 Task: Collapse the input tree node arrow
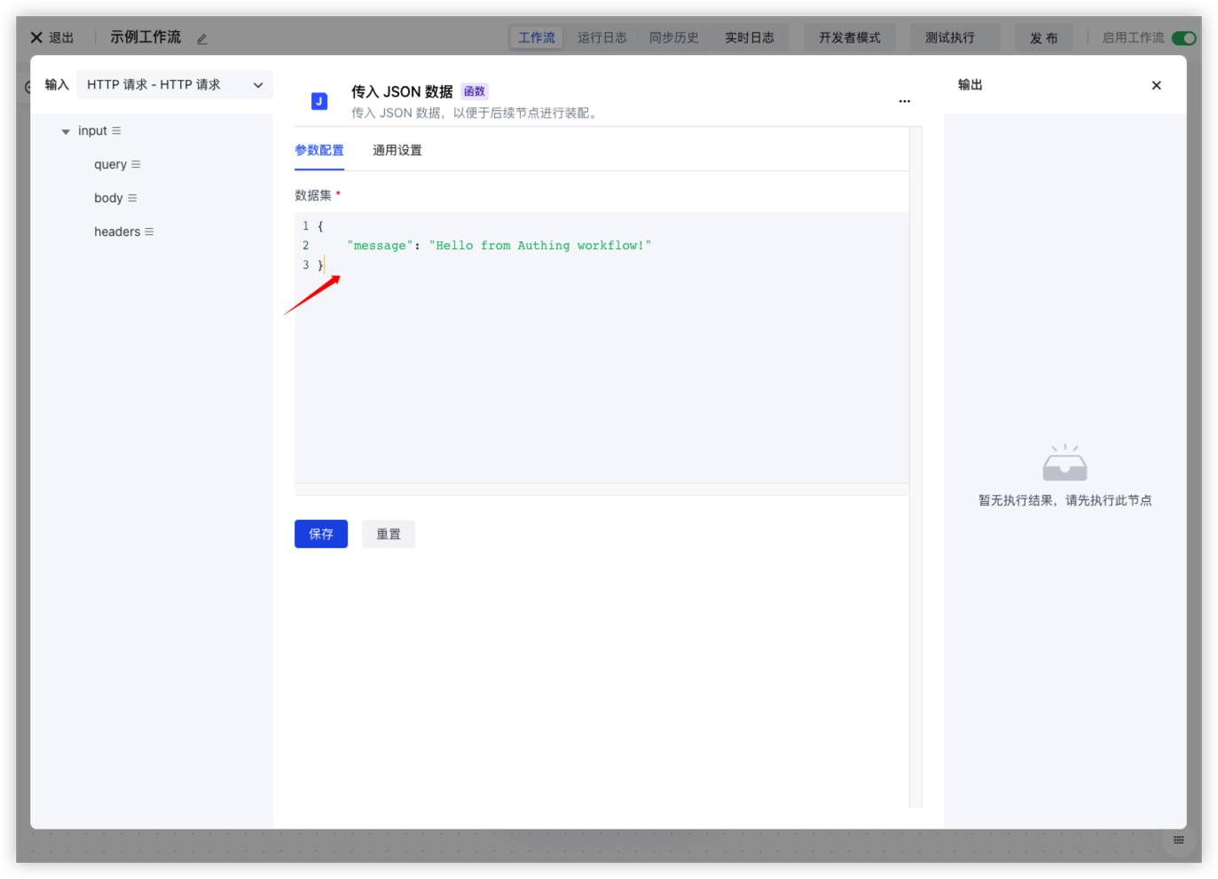click(66, 132)
